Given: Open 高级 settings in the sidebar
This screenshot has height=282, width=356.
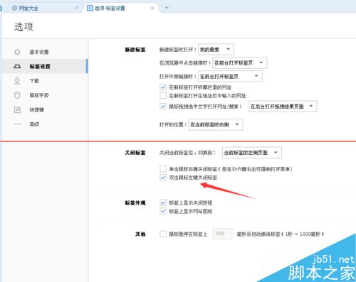Looking at the screenshot, I should (45, 124).
